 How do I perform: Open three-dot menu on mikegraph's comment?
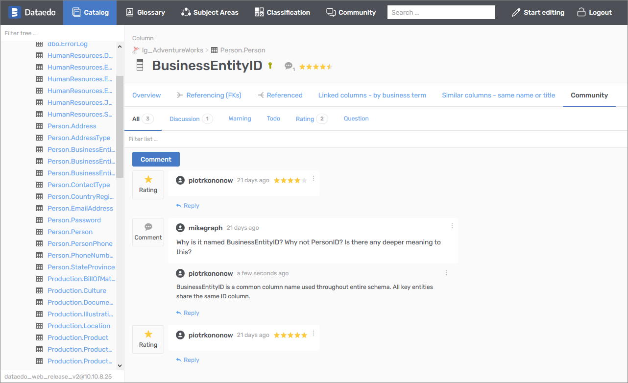pos(452,226)
